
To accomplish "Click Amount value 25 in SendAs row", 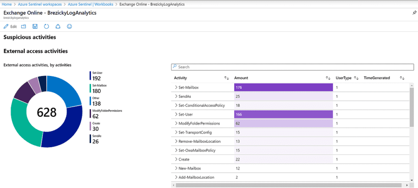I will (x=238, y=96).
